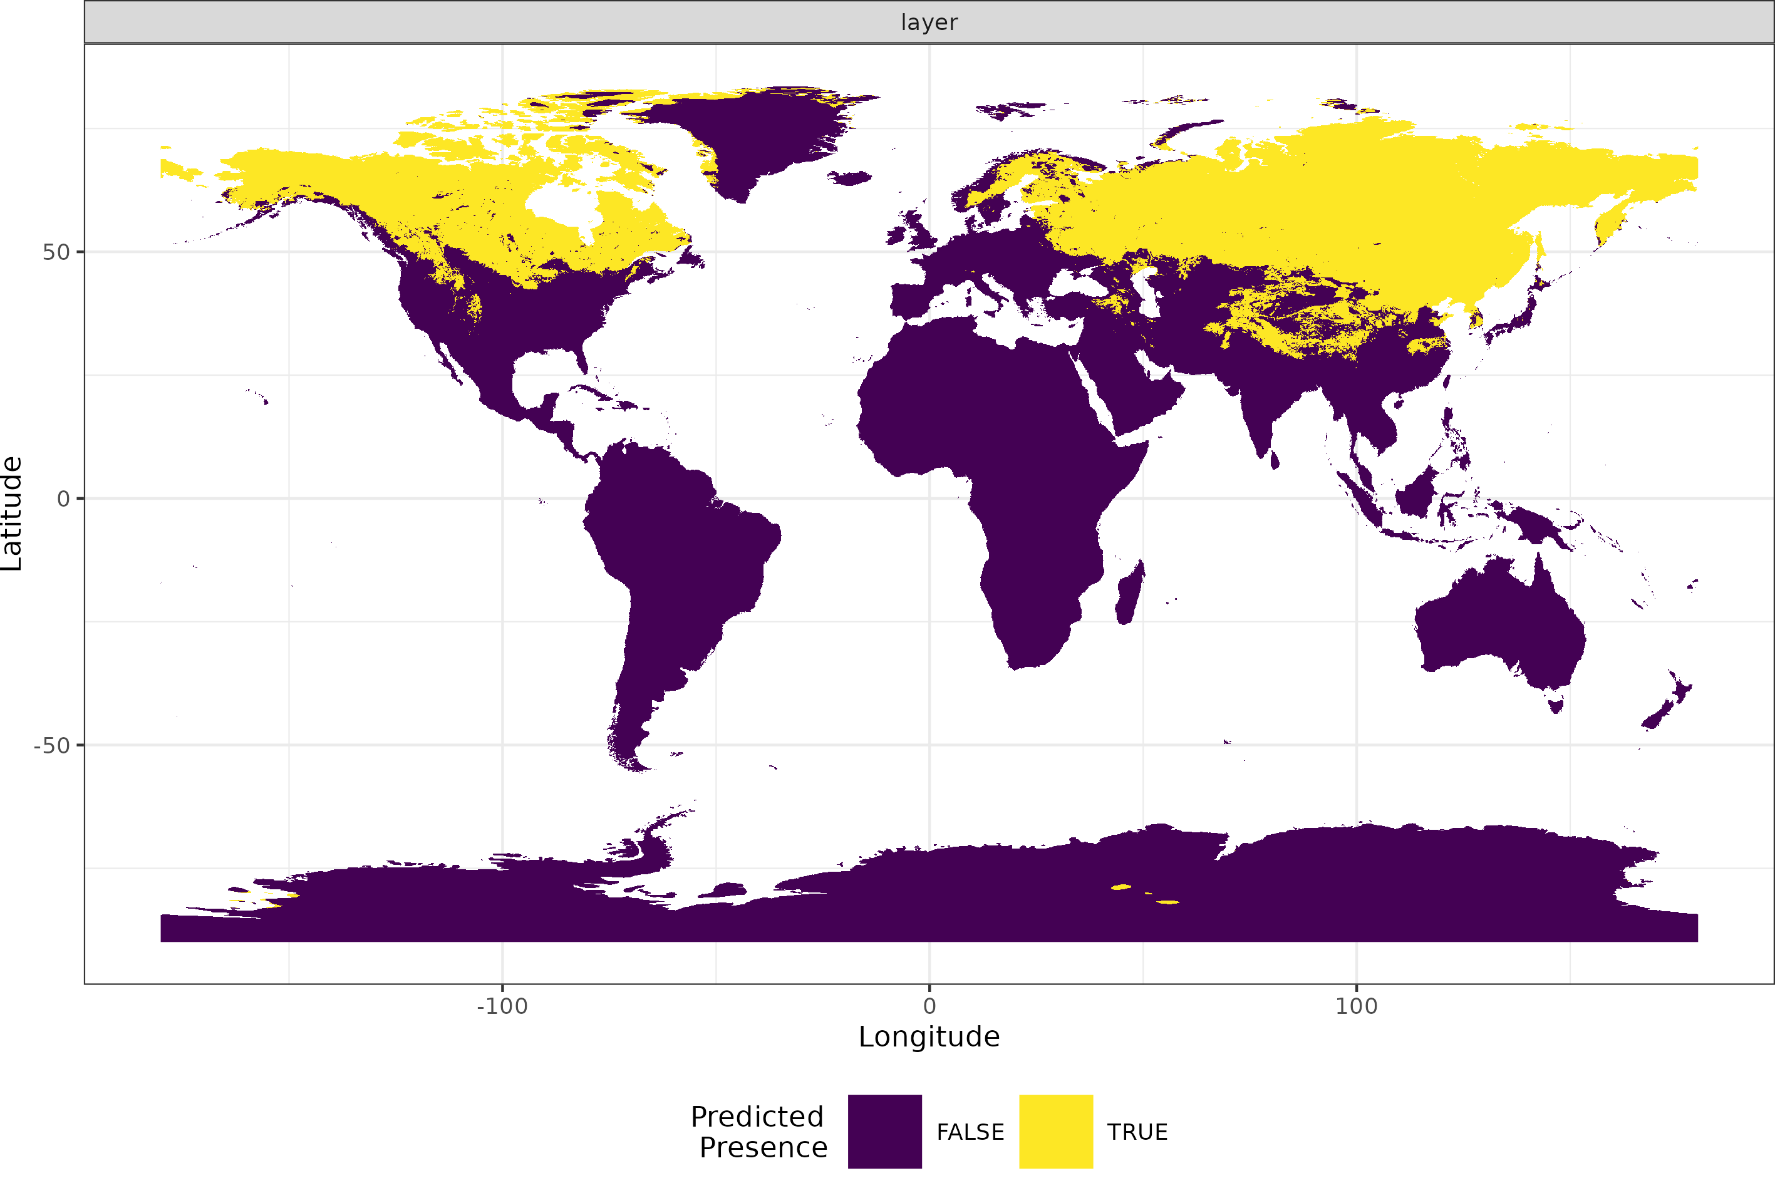Click the Predicted Presence legend title
This screenshot has height=1183, width=1775.
click(758, 1132)
